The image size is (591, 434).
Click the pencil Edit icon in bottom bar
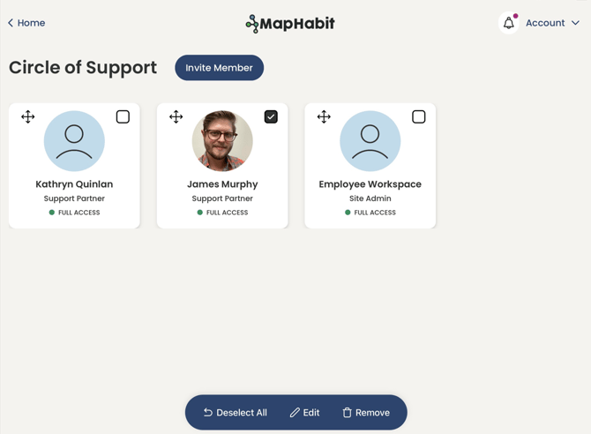295,412
